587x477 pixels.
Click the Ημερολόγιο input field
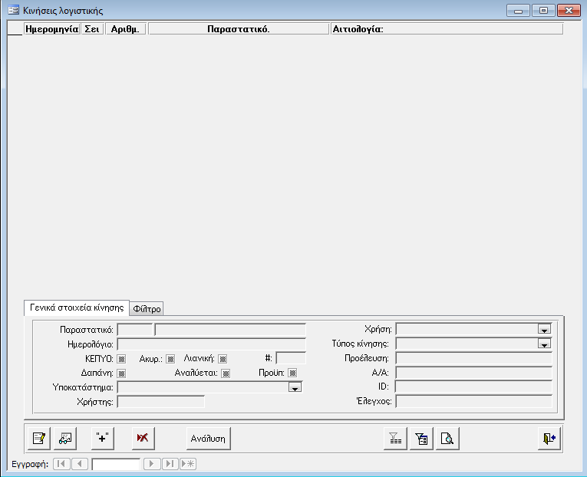click(x=211, y=344)
